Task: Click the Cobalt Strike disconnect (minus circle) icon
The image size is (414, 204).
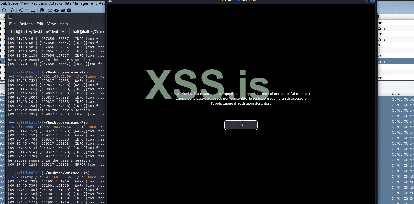Action: [4, 10]
